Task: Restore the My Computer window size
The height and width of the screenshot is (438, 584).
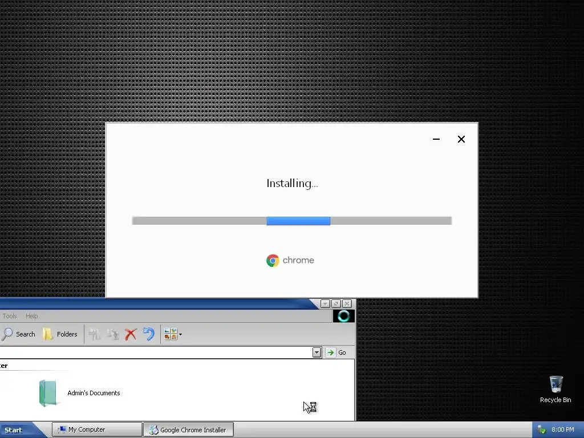Action: coord(336,304)
